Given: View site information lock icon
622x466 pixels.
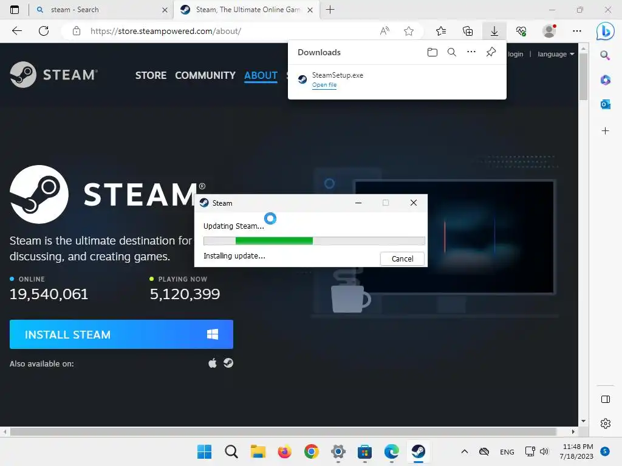Looking at the screenshot, I should (77, 31).
